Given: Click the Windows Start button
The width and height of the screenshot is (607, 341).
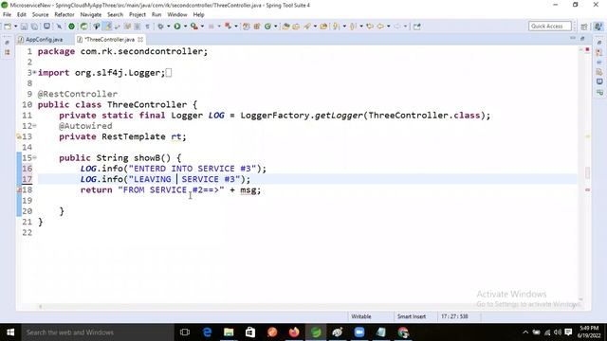Looking at the screenshot, I should [10, 332].
